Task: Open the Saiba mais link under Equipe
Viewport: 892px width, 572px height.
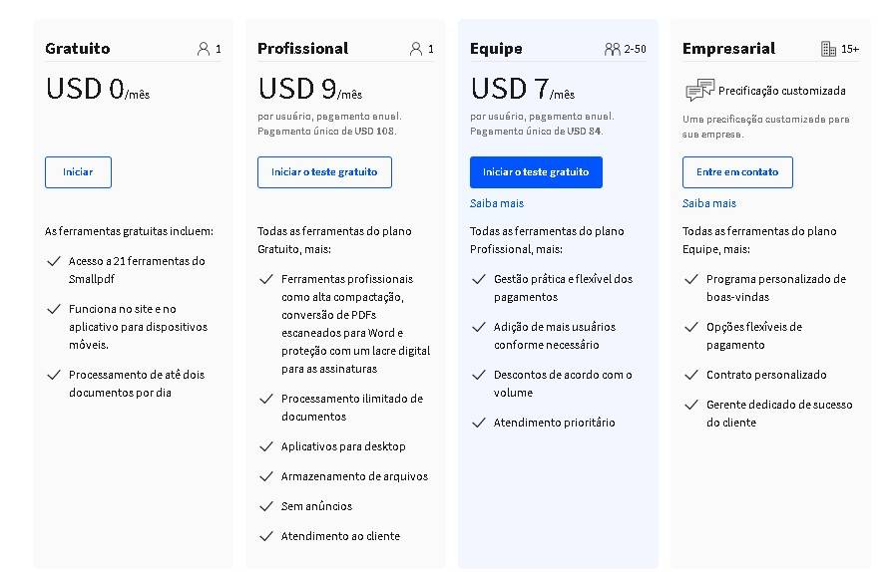Action: (497, 203)
